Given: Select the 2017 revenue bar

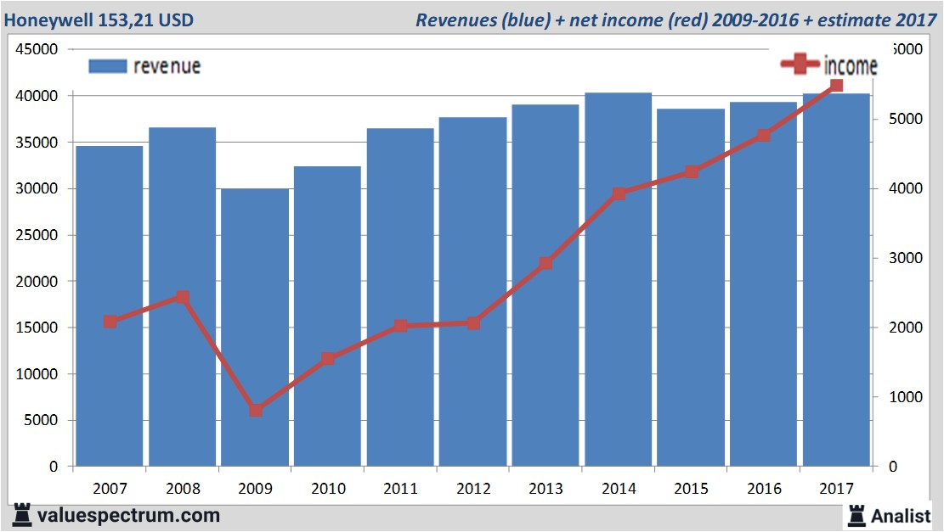Looking at the screenshot, I should point(836,280).
